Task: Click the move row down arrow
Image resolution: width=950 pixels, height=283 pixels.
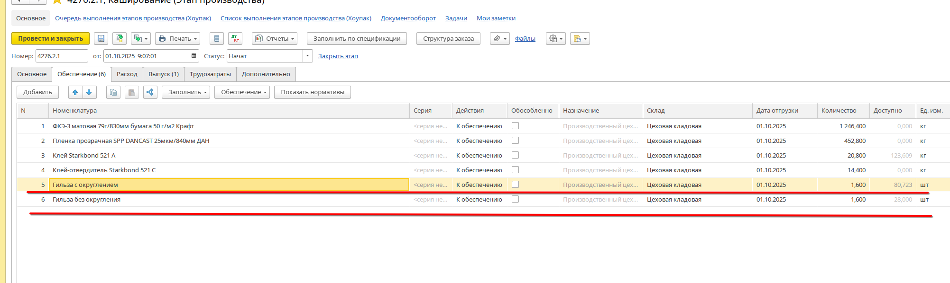Action: [x=89, y=92]
